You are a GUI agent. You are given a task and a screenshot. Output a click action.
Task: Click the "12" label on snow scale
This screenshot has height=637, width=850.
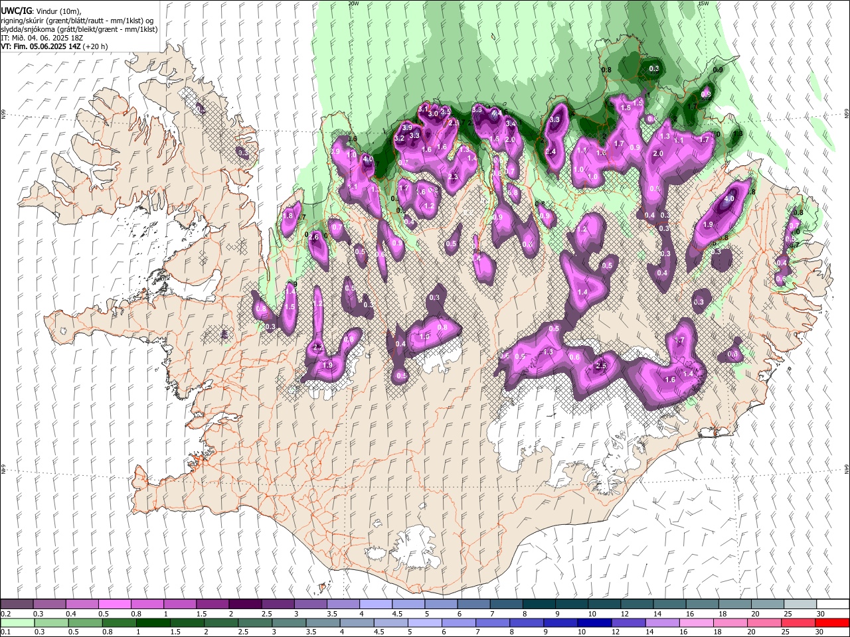coord(624,614)
